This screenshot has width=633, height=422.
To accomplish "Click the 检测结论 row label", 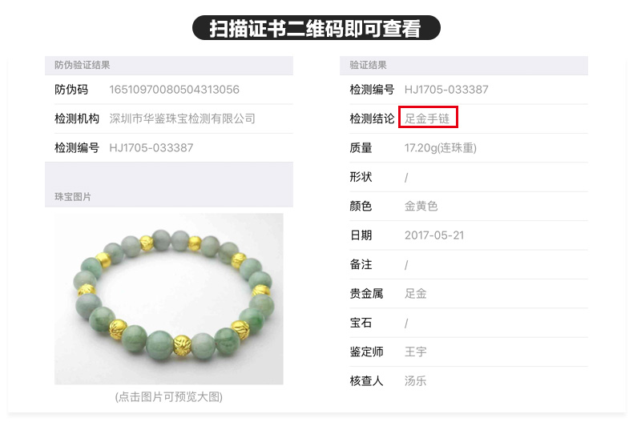I will point(372,119).
